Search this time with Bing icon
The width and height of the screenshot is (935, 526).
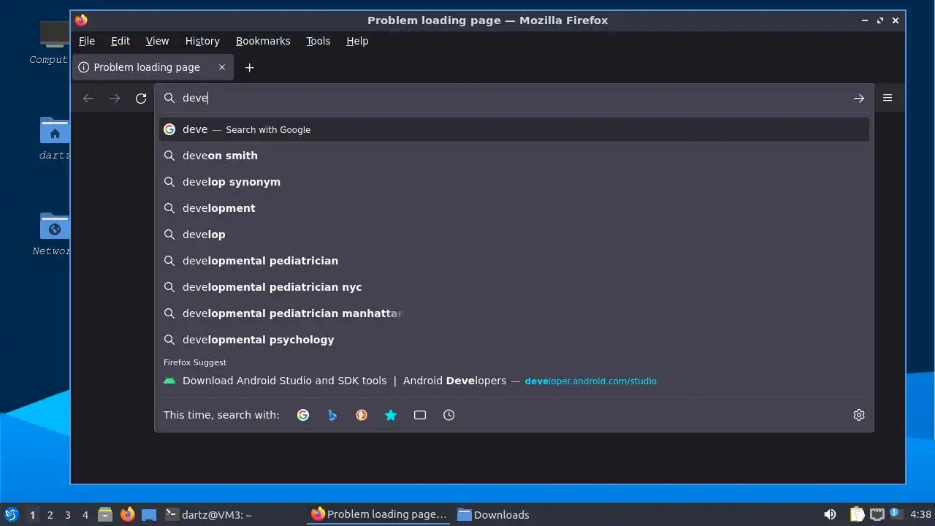332,415
